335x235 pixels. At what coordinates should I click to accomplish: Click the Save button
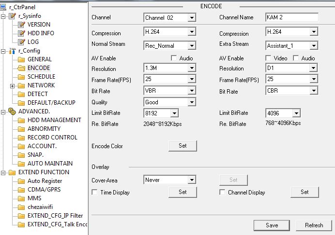272,225
